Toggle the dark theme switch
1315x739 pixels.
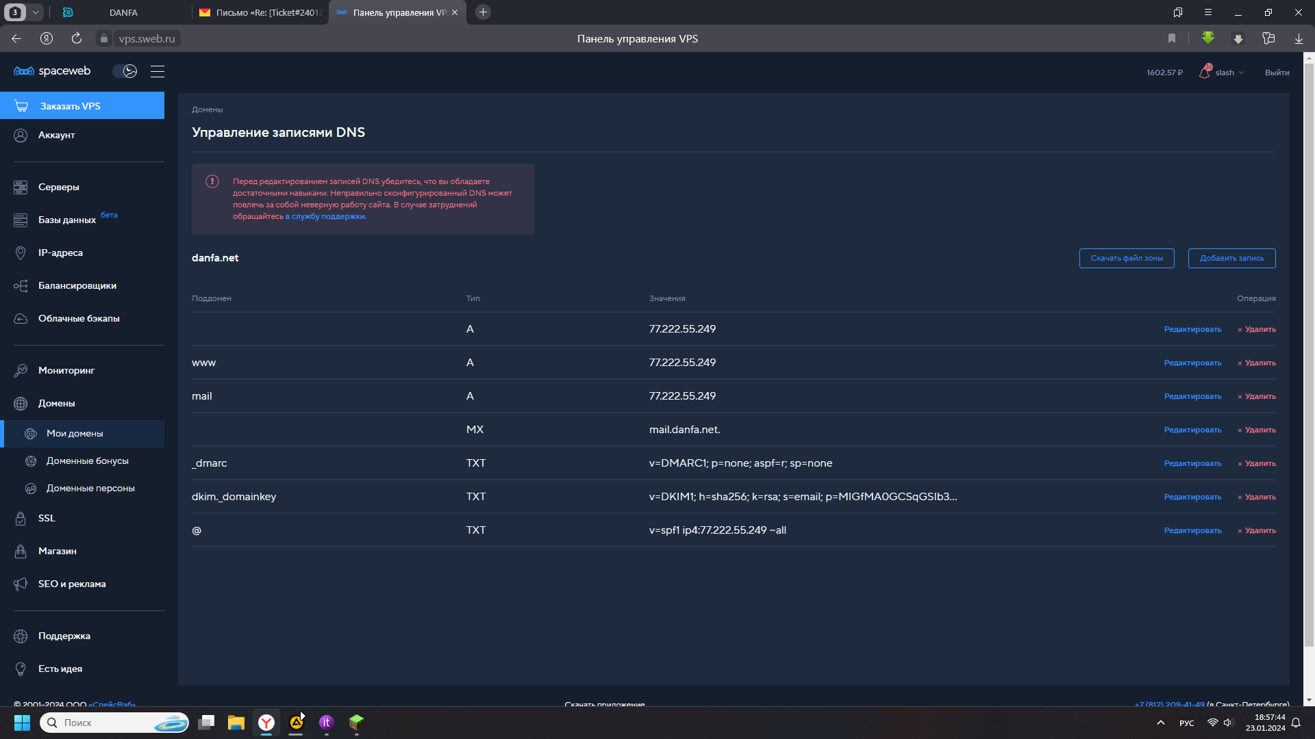(x=125, y=71)
